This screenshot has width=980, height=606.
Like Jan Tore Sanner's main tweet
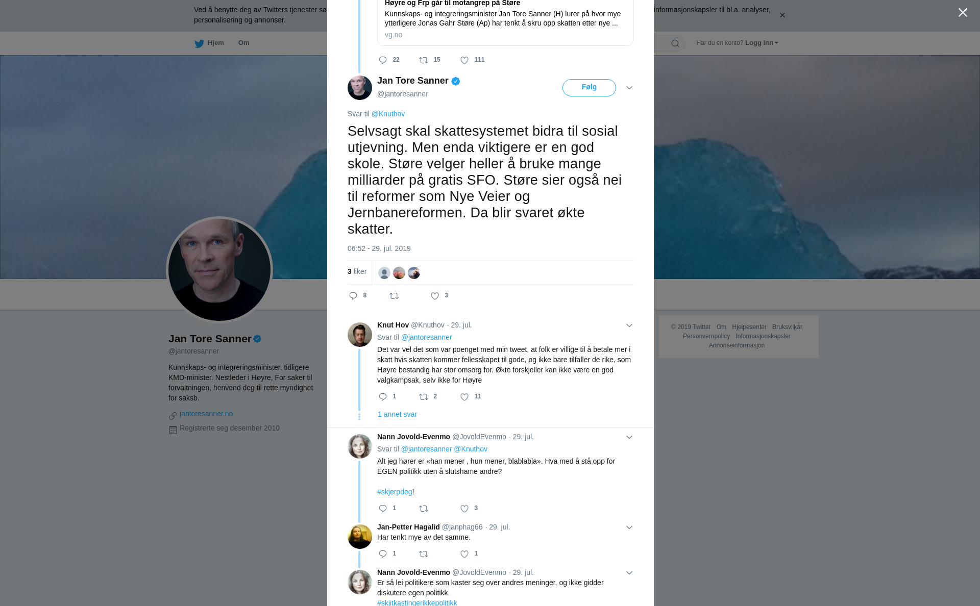(x=435, y=296)
